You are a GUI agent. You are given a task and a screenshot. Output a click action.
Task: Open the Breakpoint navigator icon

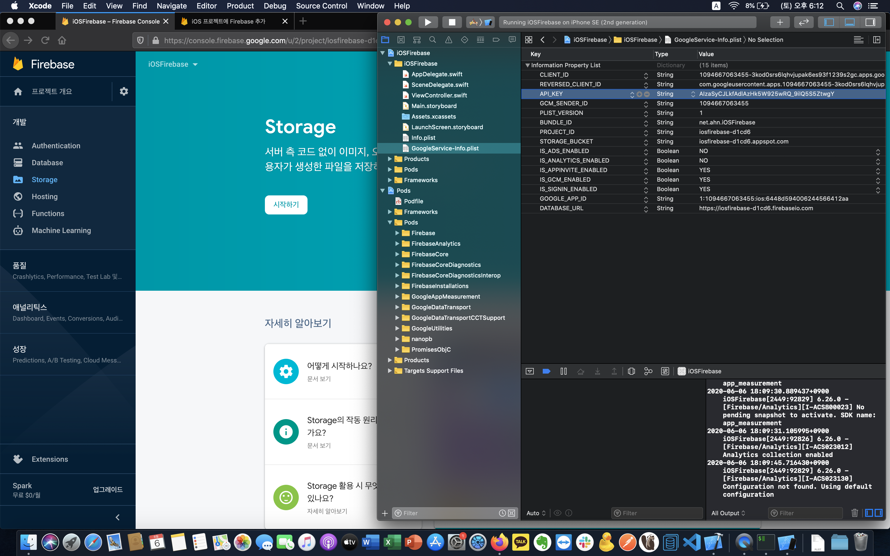(x=496, y=40)
